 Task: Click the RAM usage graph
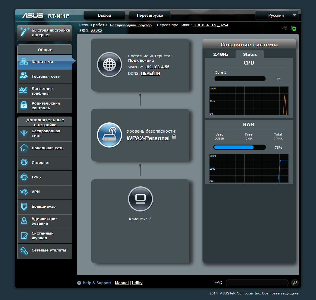[249, 168]
